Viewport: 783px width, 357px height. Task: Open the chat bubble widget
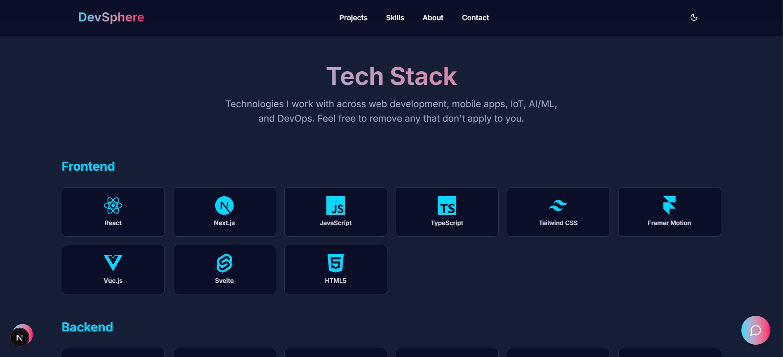[x=755, y=330]
